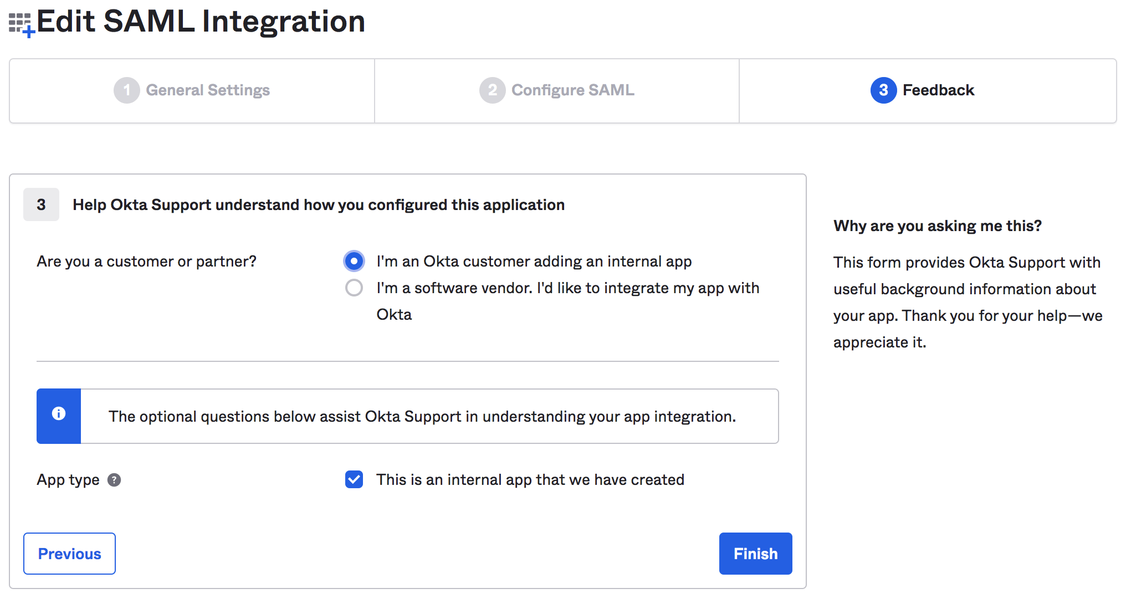Screen dimensions: 1126x614
Task: Click "Why are you asking me this?" heading
Action: coord(937,226)
